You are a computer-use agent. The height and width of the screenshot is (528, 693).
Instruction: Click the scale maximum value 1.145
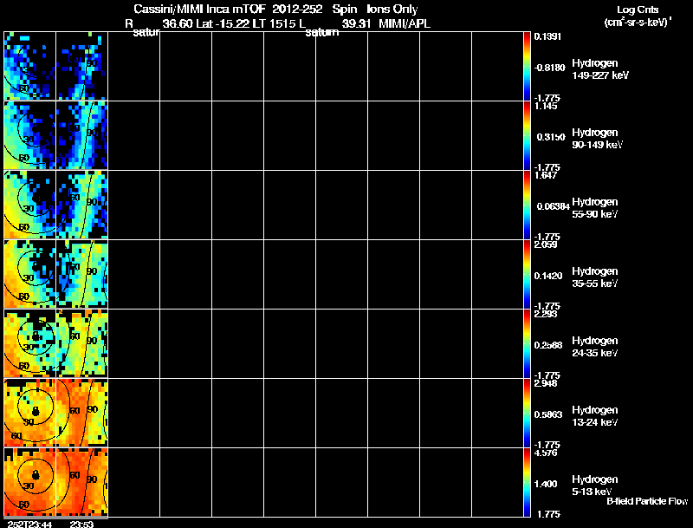coord(546,106)
